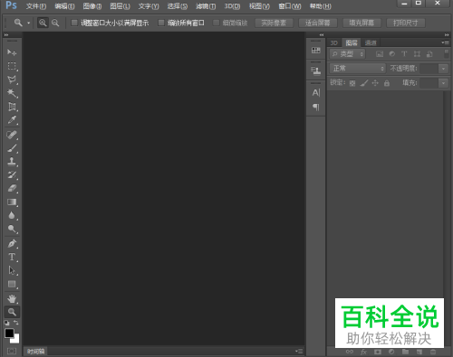Toggle Quick Mask mode

click(12, 351)
